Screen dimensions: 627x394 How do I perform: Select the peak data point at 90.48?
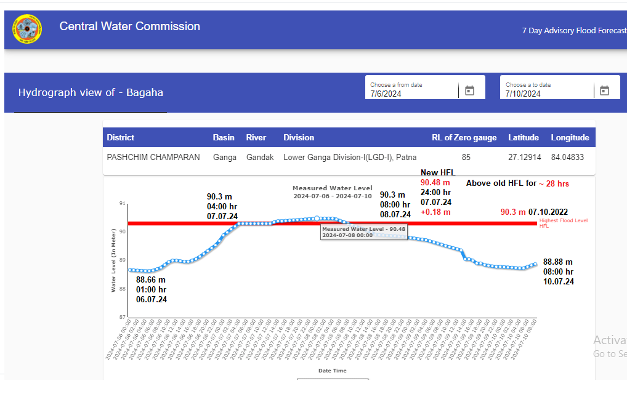(317, 218)
